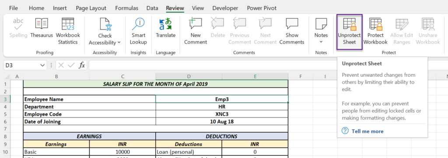Screen dimensions: 448x158
Task: Click Unprotect Sheet button
Action: pyautogui.click(x=349, y=31)
